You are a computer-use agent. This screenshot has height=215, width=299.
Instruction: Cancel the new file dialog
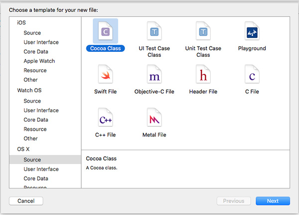(x=26, y=201)
